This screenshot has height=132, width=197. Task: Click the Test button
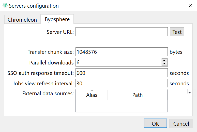coord(177,32)
